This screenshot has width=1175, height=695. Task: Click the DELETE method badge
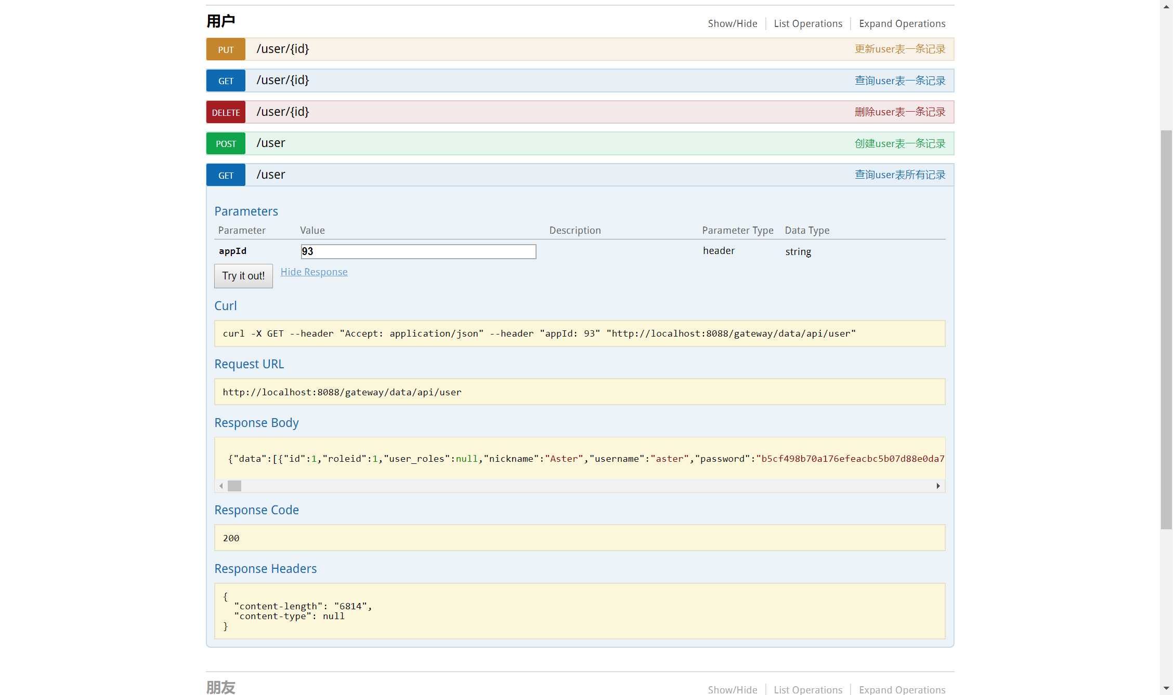point(226,112)
